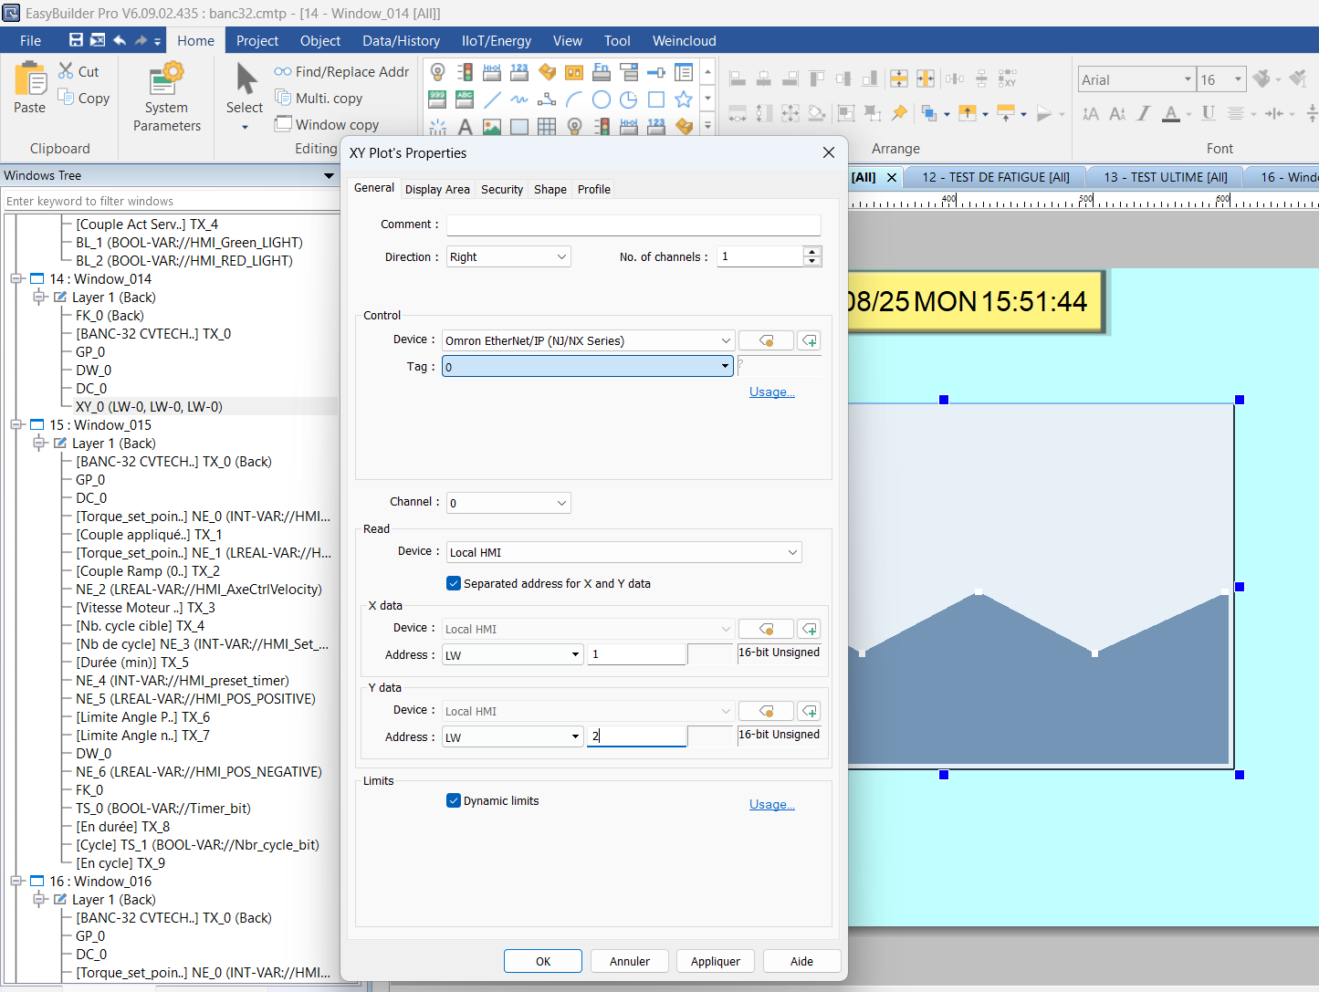Open the Channel dropdown
This screenshot has height=992, width=1319.
(x=508, y=502)
